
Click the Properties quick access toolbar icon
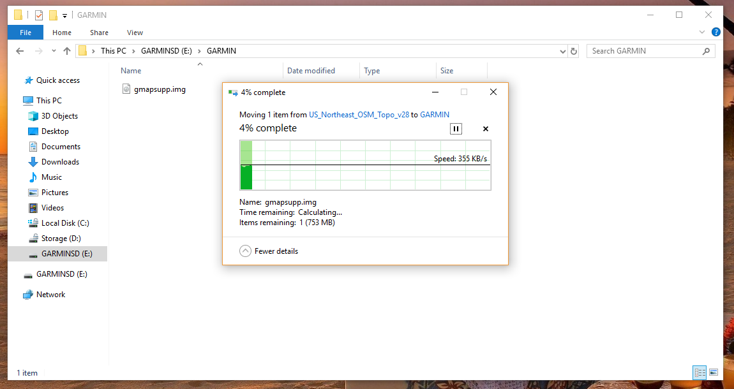39,15
